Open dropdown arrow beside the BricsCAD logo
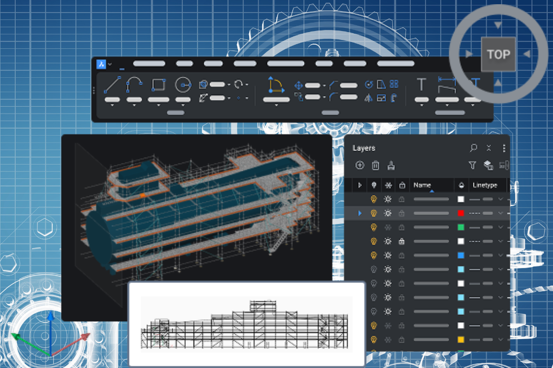The image size is (553, 368). tap(110, 64)
